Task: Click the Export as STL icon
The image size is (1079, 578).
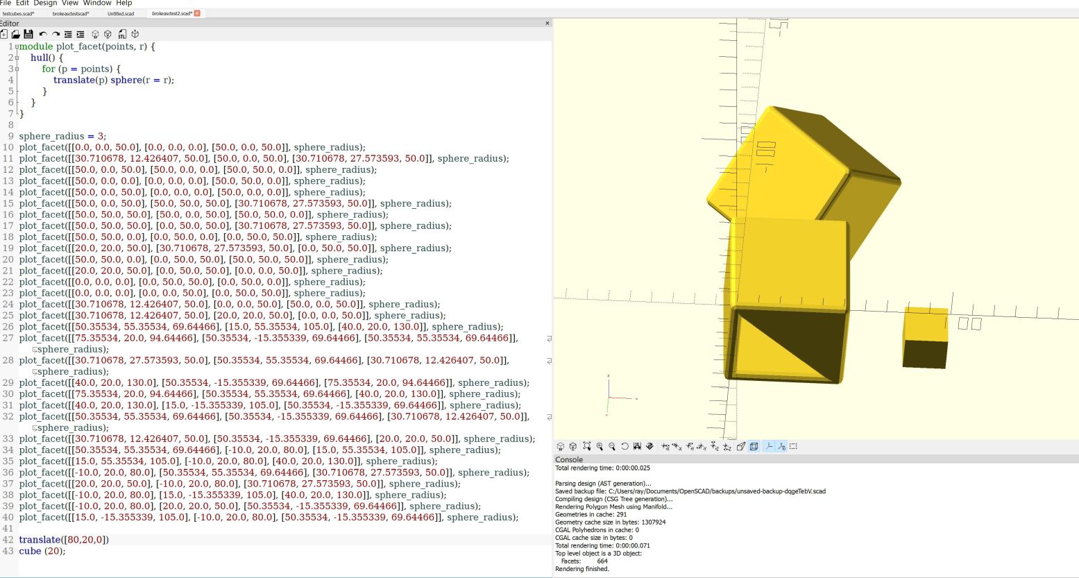Action: (x=122, y=34)
